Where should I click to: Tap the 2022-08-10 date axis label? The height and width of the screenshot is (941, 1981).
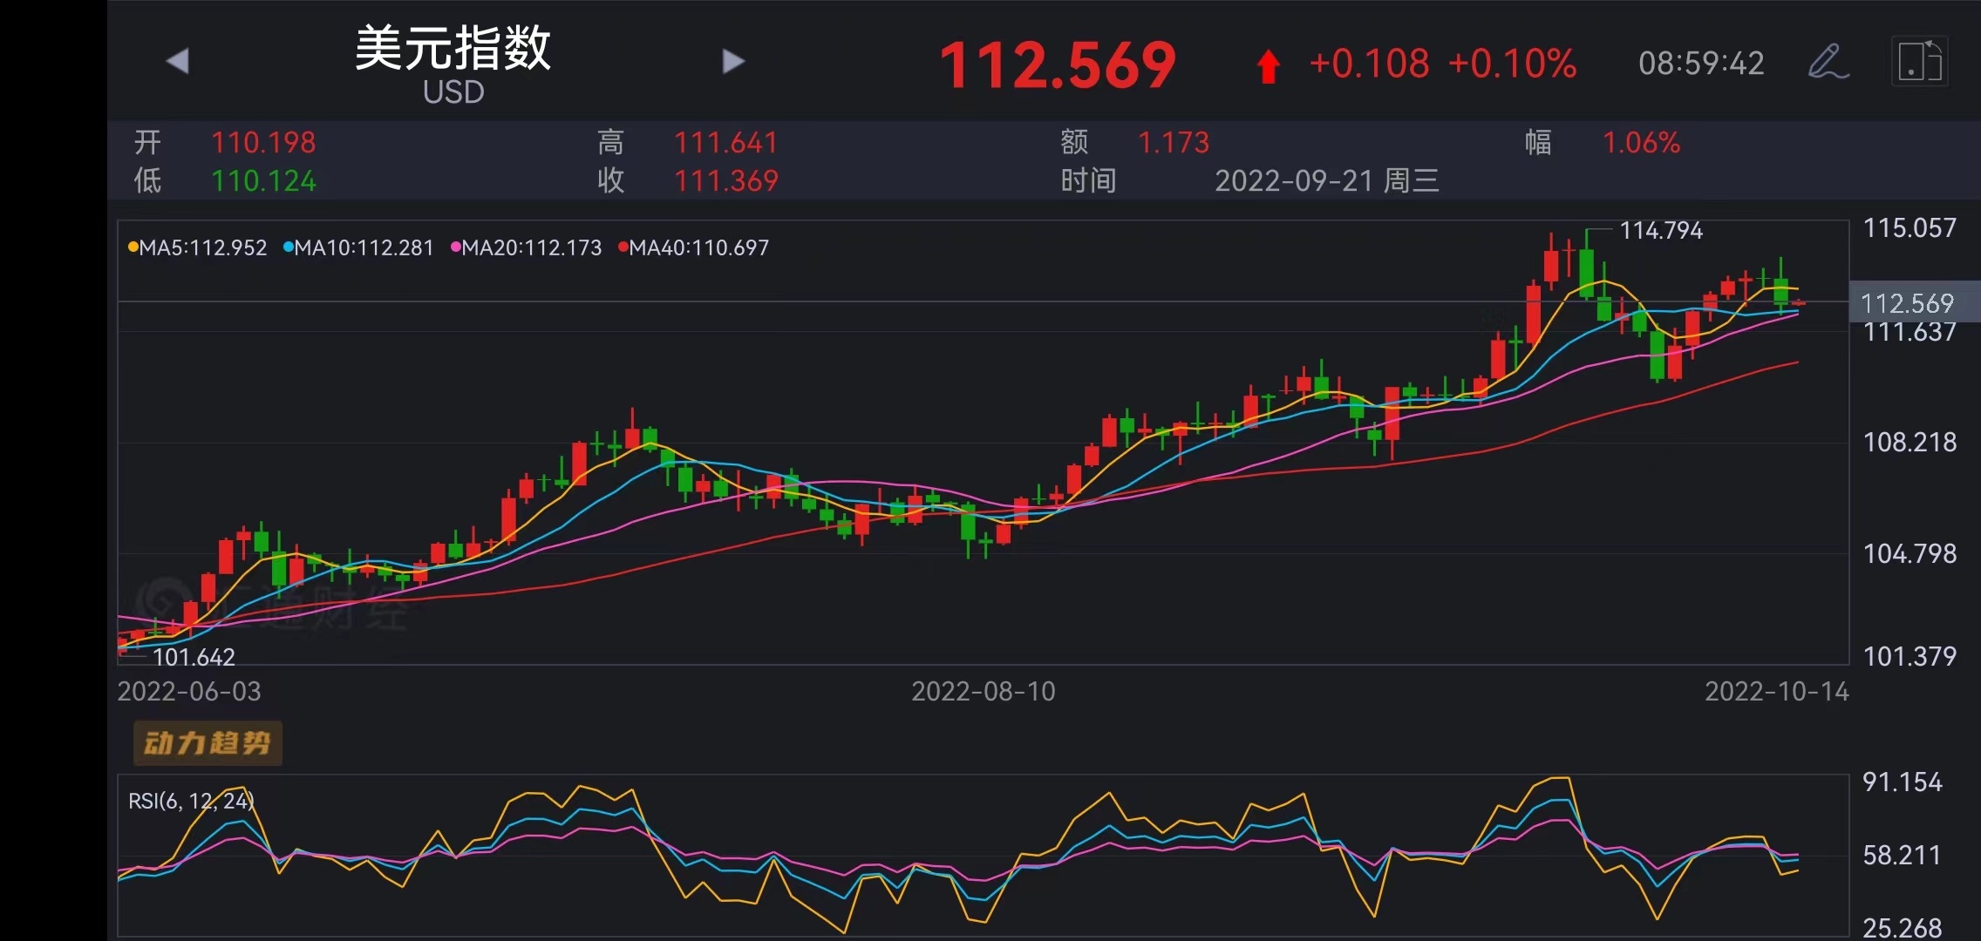(983, 692)
